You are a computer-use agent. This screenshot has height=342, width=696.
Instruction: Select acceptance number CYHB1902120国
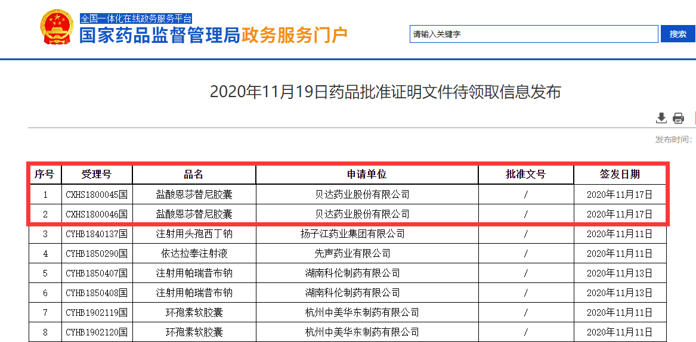point(97,332)
